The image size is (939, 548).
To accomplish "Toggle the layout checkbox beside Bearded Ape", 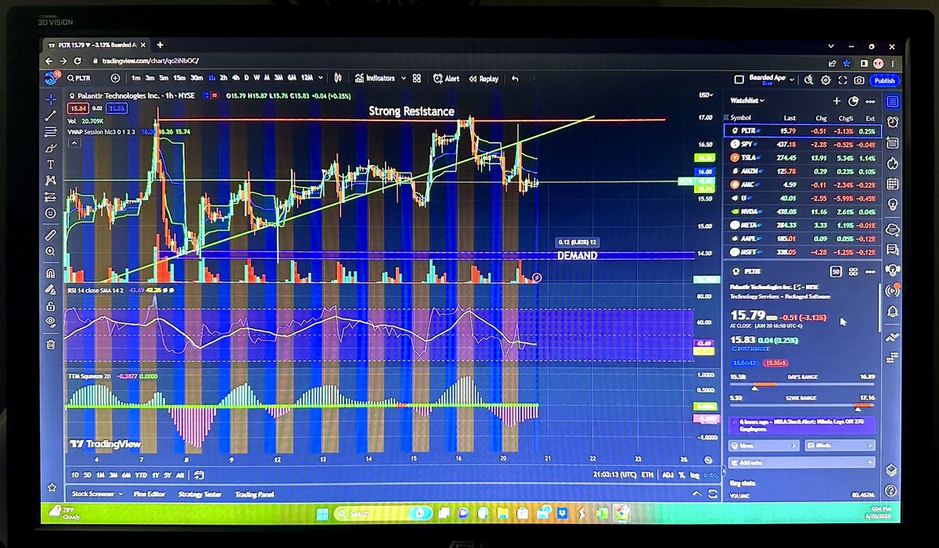I will point(739,79).
